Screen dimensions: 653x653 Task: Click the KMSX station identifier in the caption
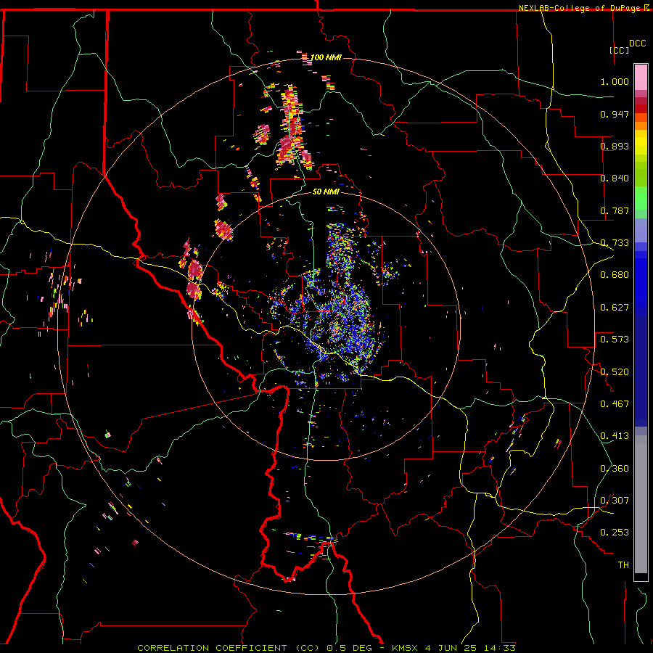406,648
